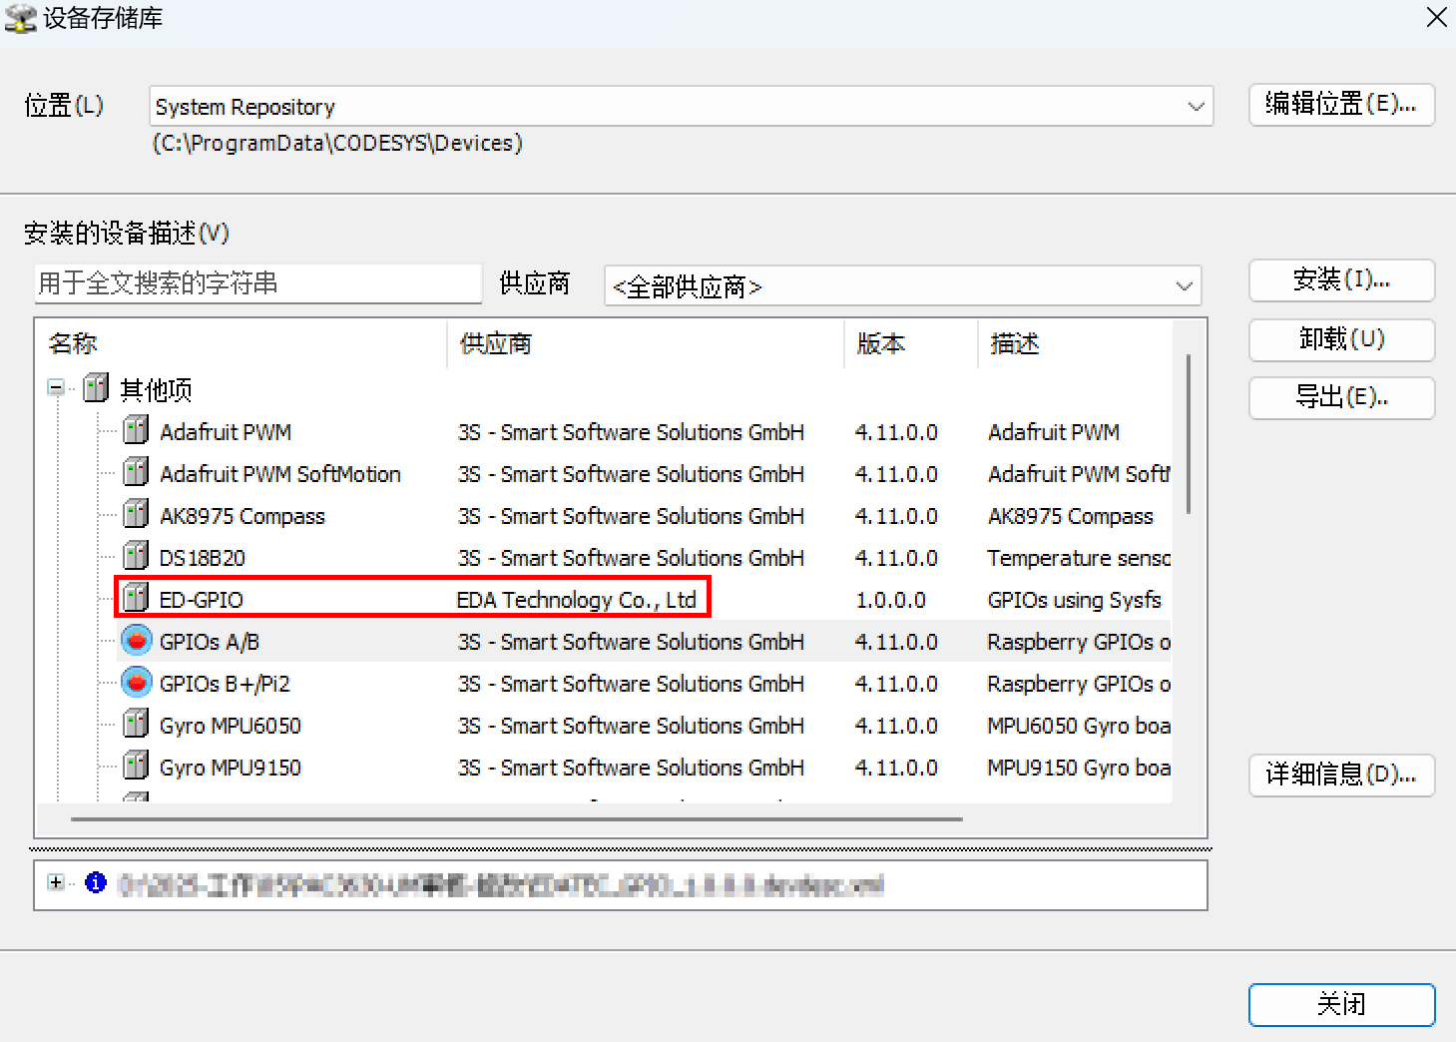
Task: Click the 其他项 folder icon
Action: (95, 388)
